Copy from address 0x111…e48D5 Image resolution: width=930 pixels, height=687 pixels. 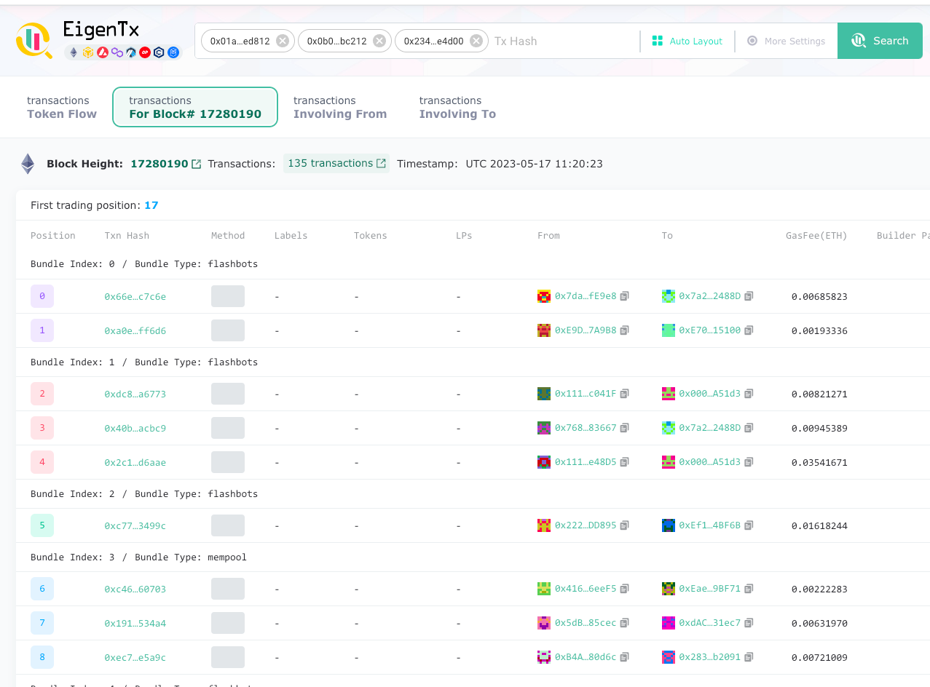point(625,462)
